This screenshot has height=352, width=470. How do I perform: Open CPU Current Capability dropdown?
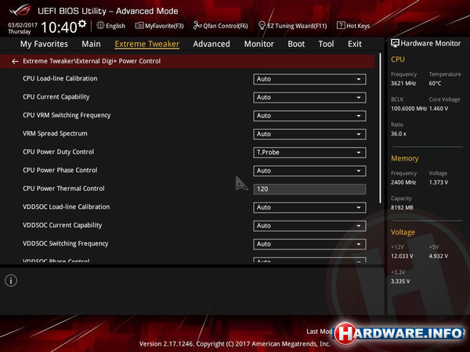tap(309, 98)
